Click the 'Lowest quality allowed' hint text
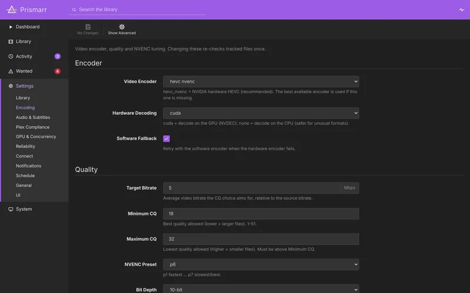Image resolution: width=470 pixels, height=293 pixels. tap(239, 250)
